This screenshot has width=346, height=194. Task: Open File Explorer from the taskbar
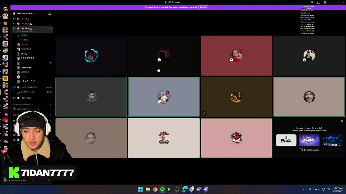(x=148, y=189)
